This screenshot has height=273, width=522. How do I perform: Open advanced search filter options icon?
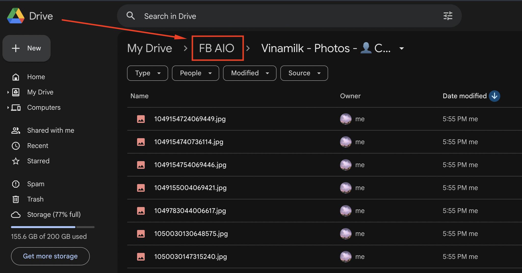point(448,16)
